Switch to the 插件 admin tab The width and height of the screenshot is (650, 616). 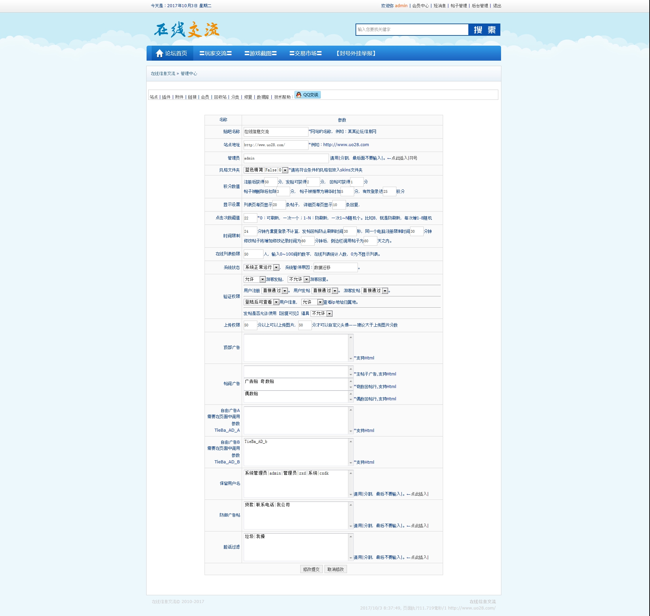(x=166, y=97)
